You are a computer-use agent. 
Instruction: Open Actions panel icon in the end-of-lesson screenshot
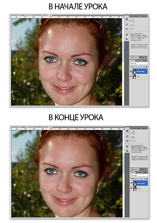[x=127, y=140]
